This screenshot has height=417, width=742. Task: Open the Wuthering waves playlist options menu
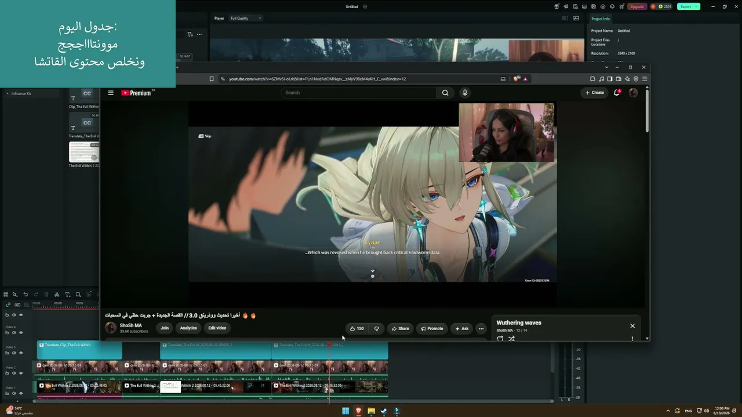(x=632, y=339)
